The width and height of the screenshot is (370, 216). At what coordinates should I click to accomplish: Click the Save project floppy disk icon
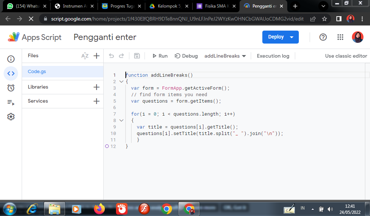pos(137,56)
